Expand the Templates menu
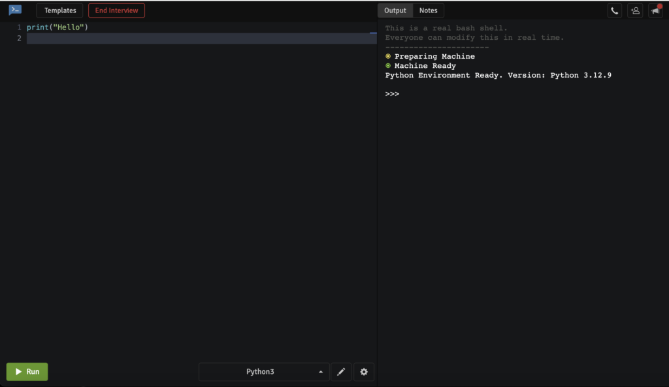Screen dimensions: 669x387 coord(59,10)
